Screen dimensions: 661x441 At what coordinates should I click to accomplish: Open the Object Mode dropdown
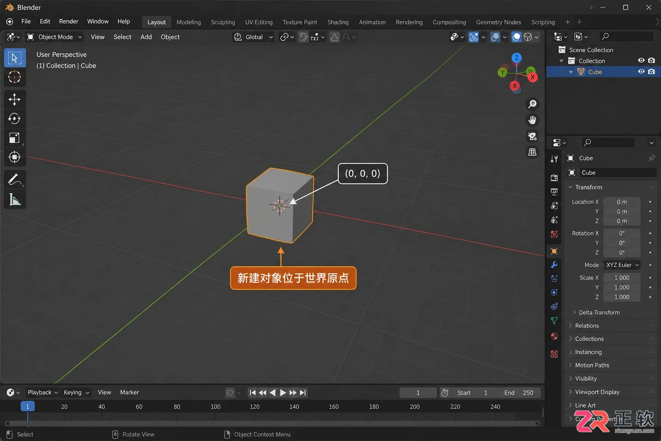coord(54,37)
